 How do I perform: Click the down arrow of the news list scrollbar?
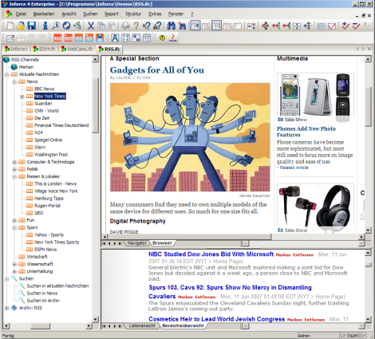point(368,319)
